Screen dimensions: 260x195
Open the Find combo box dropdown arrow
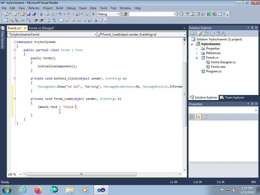174,14
